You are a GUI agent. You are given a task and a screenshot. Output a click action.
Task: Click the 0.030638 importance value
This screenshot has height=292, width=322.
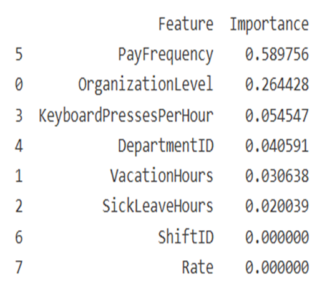277,176
